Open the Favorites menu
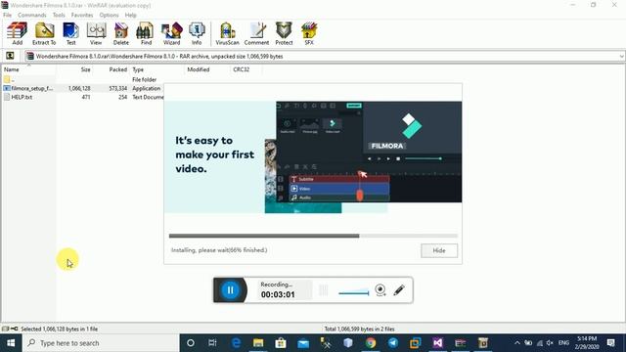This screenshot has height=352, width=626. click(x=82, y=15)
